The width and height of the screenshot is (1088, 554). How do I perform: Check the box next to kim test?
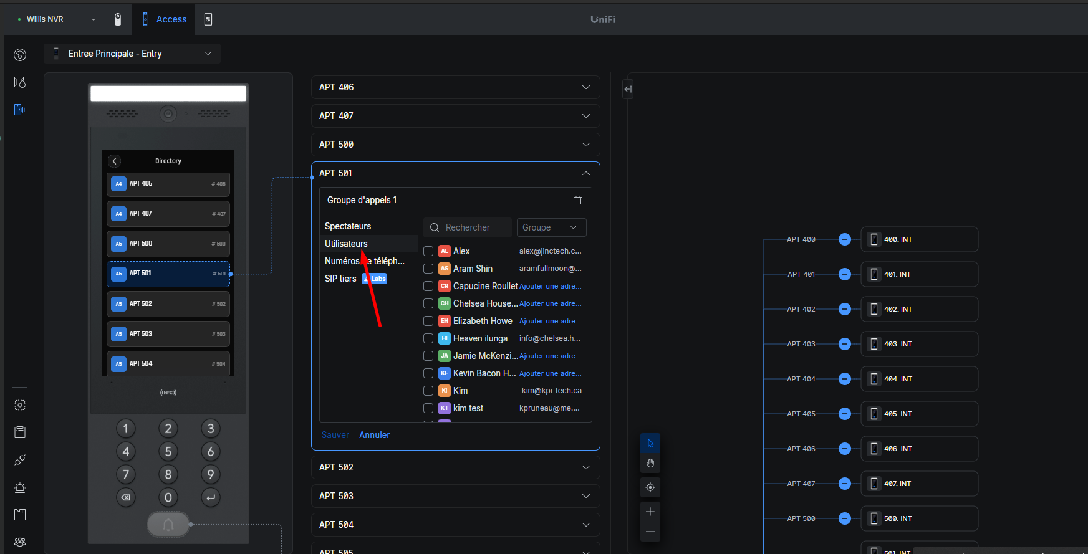428,408
